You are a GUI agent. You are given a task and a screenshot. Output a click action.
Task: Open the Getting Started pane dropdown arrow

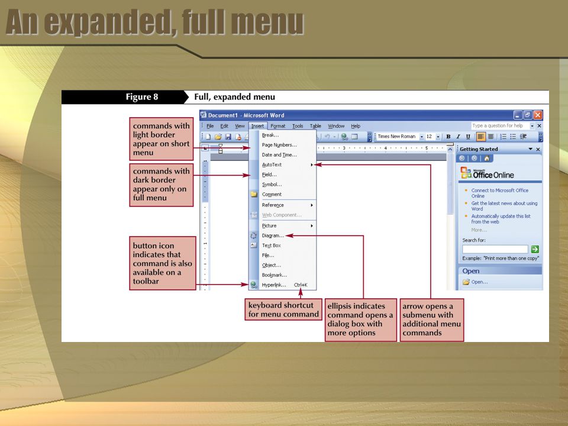pyautogui.click(x=530, y=149)
